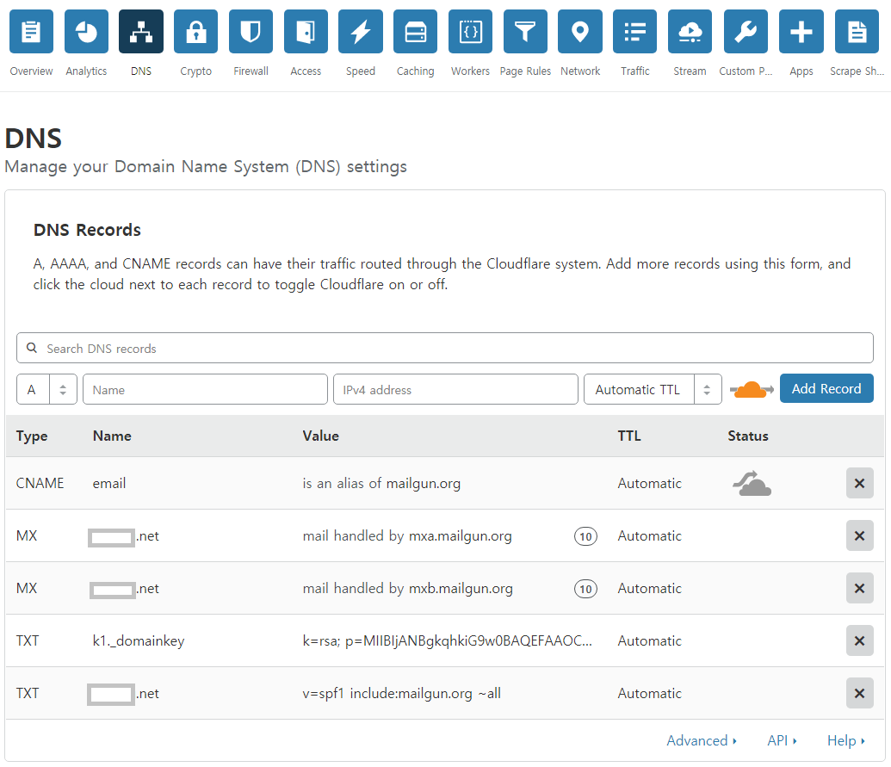Open the Apps plus icon

click(x=801, y=31)
